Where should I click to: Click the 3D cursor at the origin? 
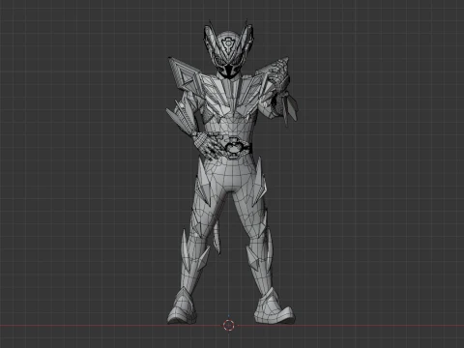coord(228,326)
